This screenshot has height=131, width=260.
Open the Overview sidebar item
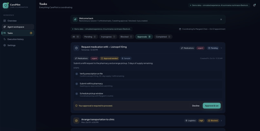[18, 21]
